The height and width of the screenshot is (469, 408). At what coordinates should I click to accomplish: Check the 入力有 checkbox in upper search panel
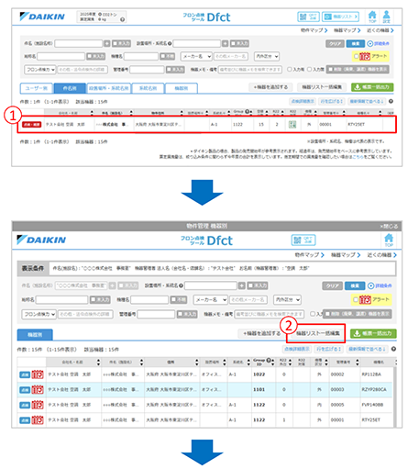click(290, 70)
